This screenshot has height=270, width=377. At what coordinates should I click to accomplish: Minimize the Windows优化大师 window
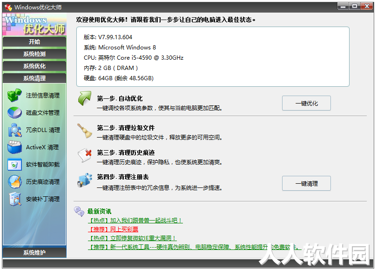click(343, 7)
